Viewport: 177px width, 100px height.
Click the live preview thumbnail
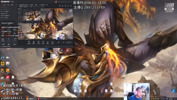pos(45,24)
